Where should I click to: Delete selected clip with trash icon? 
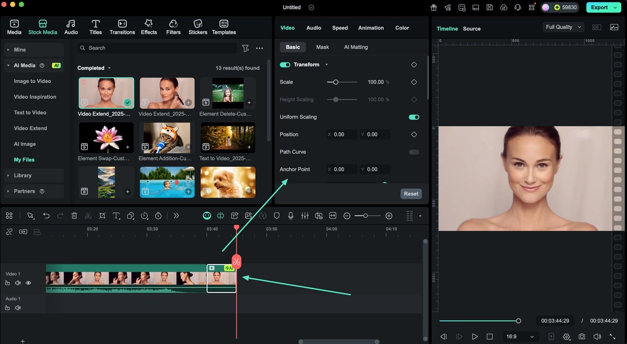pos(74,216)
